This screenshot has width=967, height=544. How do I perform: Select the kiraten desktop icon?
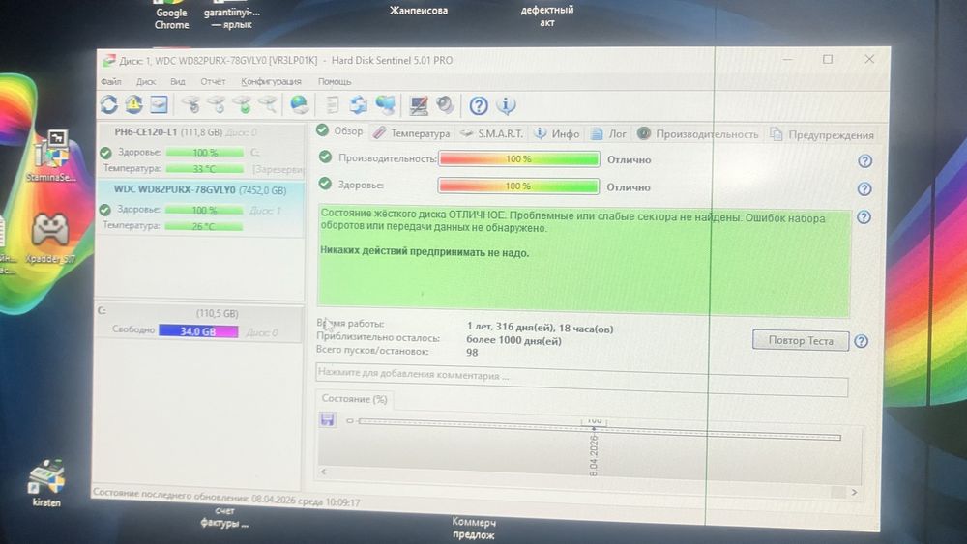(x=46, y=483)
